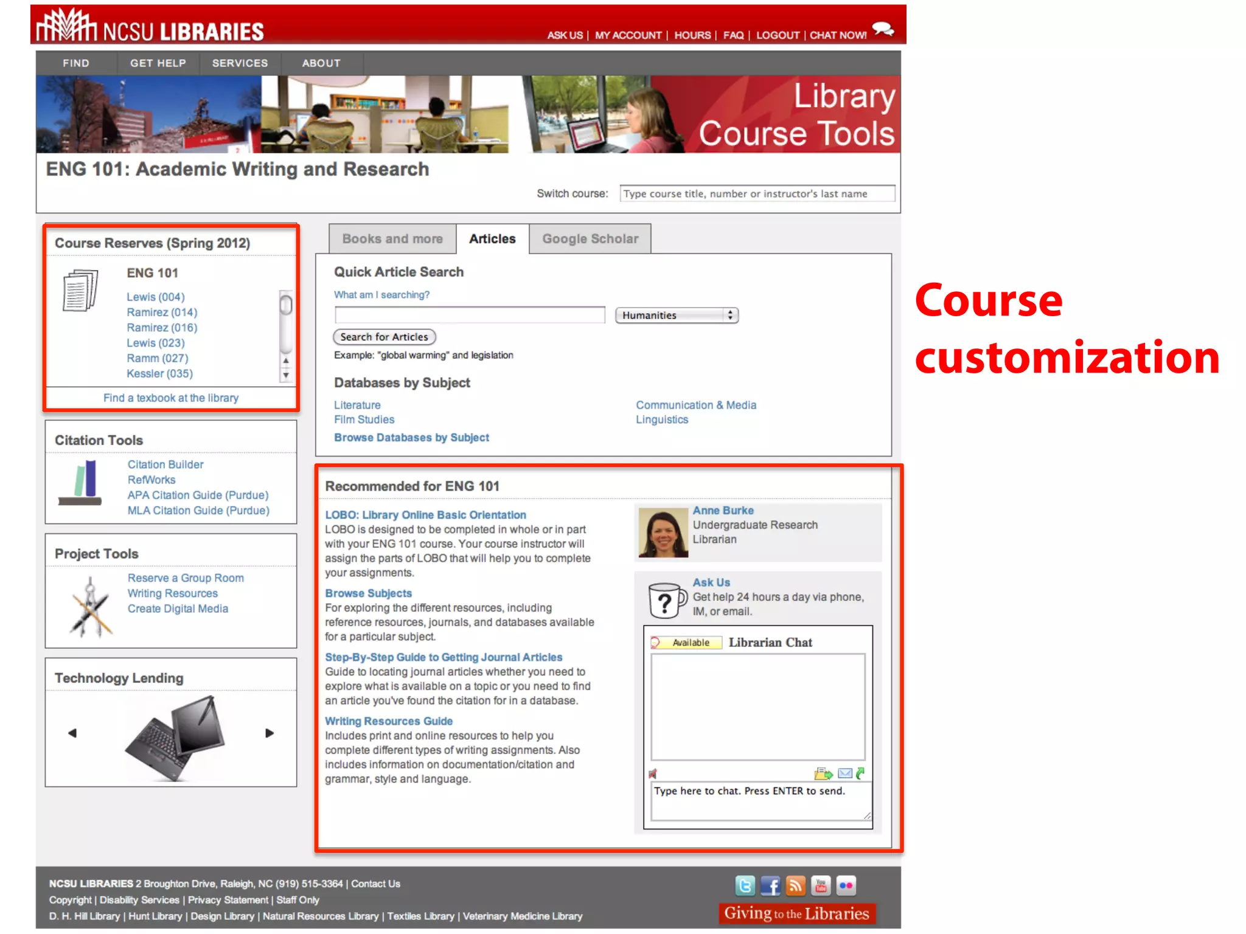
Task: Click LOGOUT in the header
Action: [x=778, y=35]
